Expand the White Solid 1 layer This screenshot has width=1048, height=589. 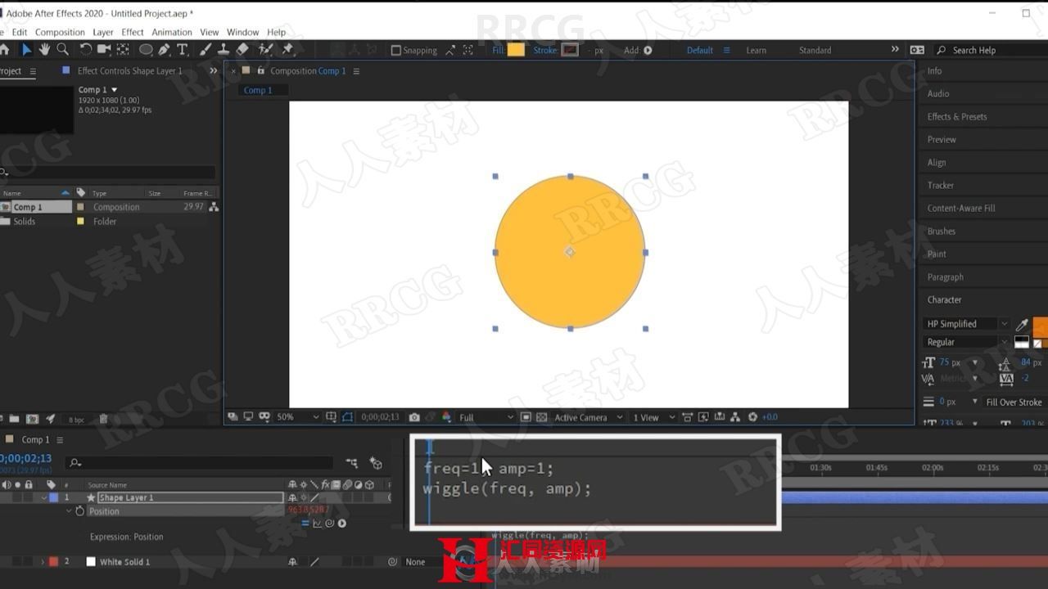pos(43,562)
